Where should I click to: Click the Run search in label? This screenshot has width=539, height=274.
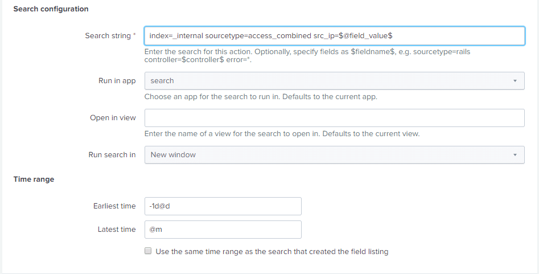(x=112, y=155)
